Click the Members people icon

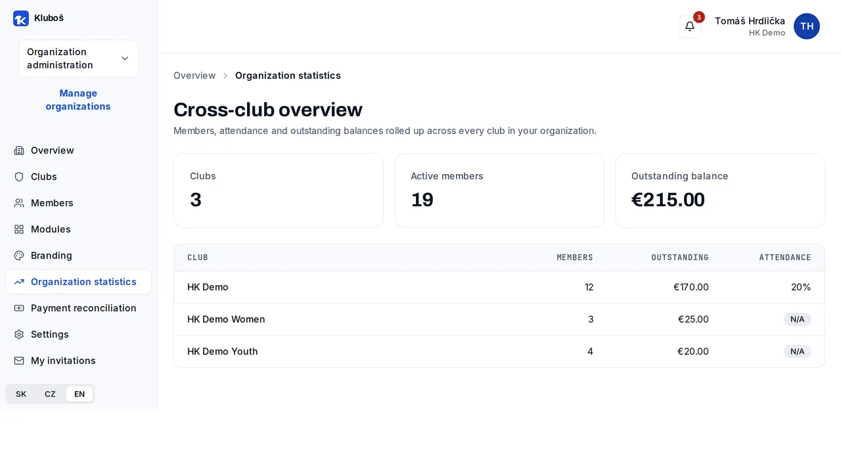(19, 203)
